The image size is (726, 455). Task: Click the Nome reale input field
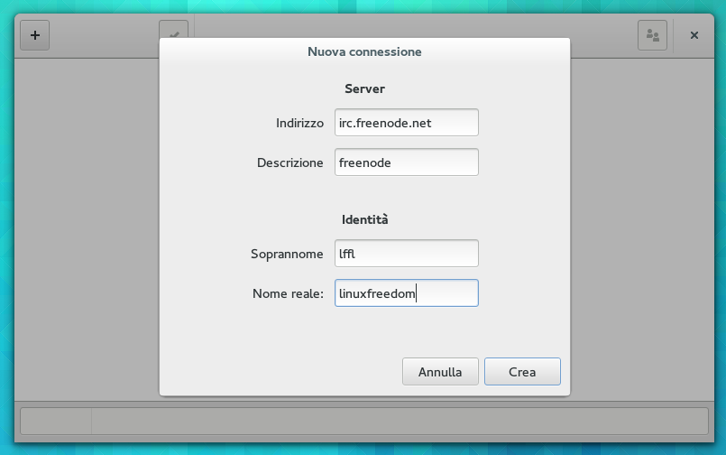(407, 292)
